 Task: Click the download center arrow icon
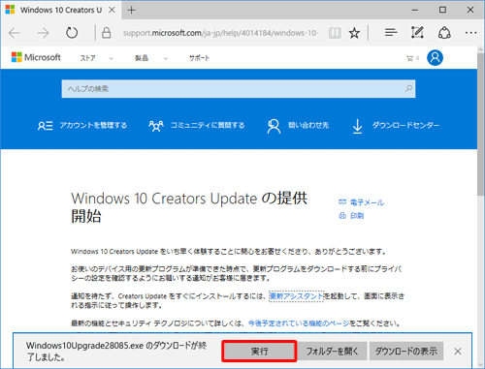point(357,126)
